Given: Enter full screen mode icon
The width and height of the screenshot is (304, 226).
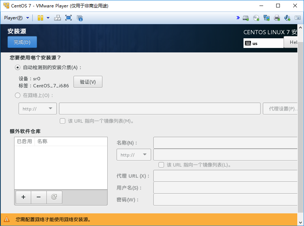Looking at the screenshot, I should tap(68, 18).
